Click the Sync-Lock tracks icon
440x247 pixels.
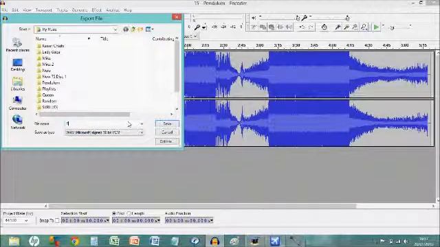pyautogui.click(x=324, y=27)
